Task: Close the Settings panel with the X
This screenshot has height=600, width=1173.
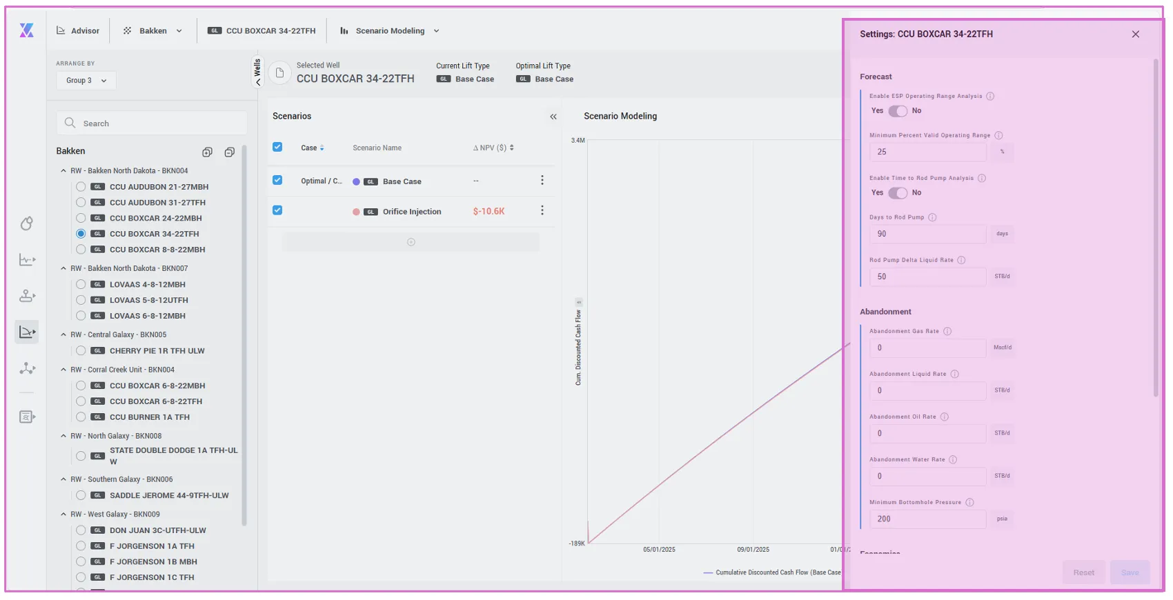Action: coord(1136,34)
